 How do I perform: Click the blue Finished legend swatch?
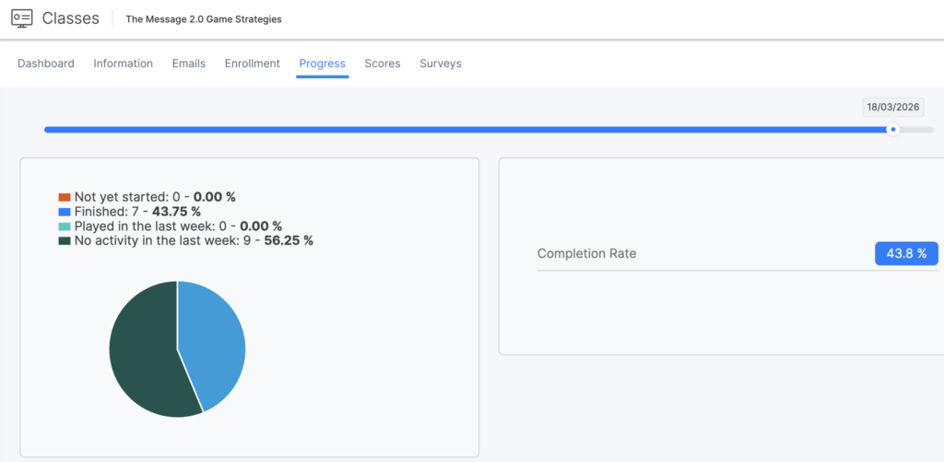pyautogui.click(x=65, y=212)
